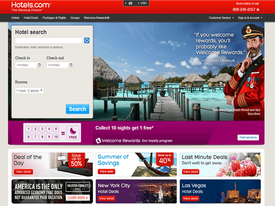Click the Hotels.com logo
The height and width of the screenshot is (206, 275).
(31, 7)
